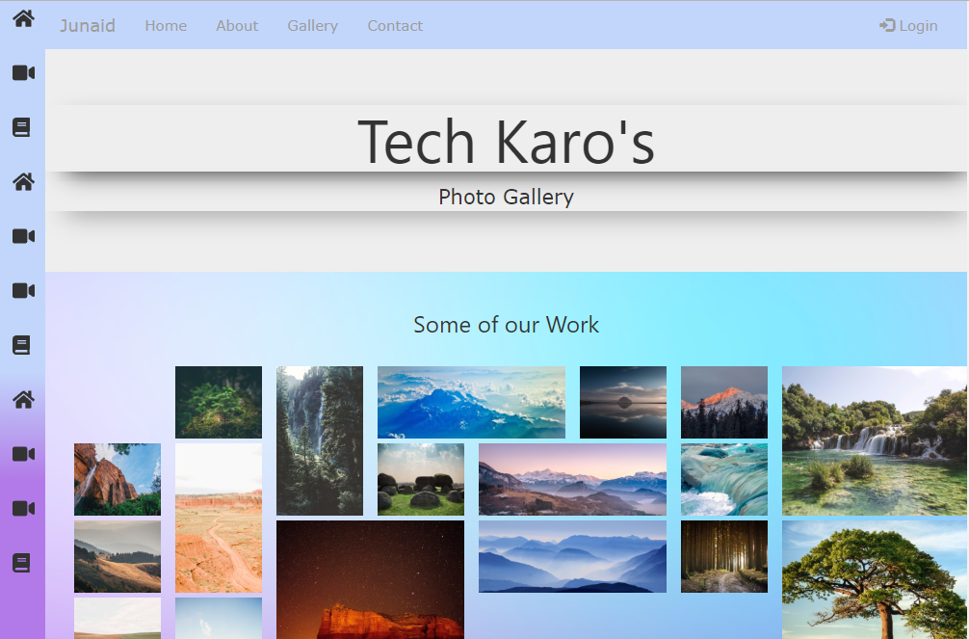Screen dimensions: 969x639
Task: Open the Home navigation item
Action: point(166,26)
